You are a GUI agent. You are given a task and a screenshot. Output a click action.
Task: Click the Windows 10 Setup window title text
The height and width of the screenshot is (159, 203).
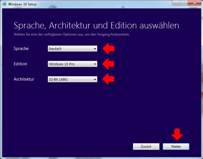(x=22, y=4)
